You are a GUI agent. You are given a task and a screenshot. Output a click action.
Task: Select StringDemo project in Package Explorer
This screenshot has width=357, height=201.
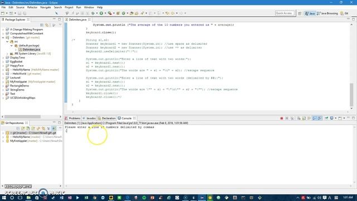pyautogui.click(x=17, y=90)
